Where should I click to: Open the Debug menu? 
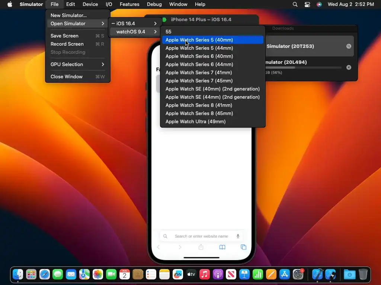[154, 4]
